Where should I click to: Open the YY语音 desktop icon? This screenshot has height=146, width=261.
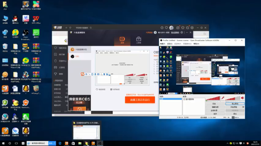(26, 48)
